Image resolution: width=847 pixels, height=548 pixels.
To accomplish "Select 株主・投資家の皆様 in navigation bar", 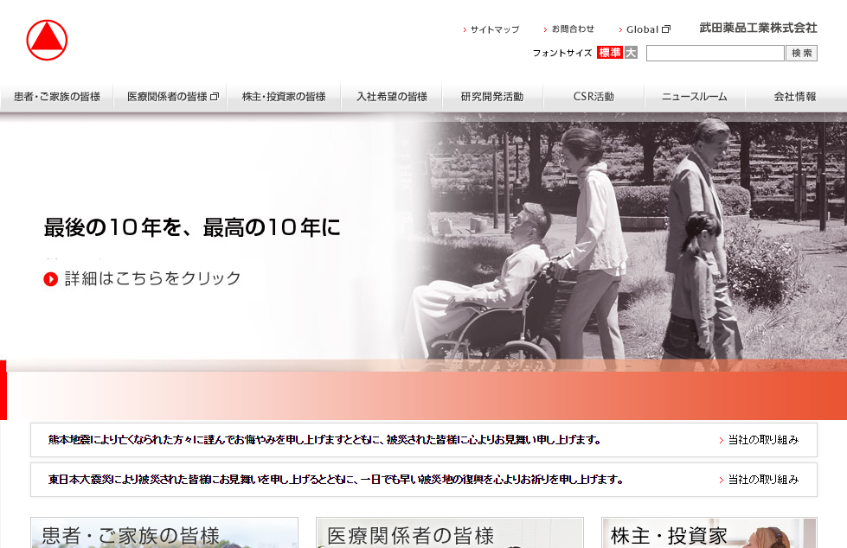I will (284, 97).
